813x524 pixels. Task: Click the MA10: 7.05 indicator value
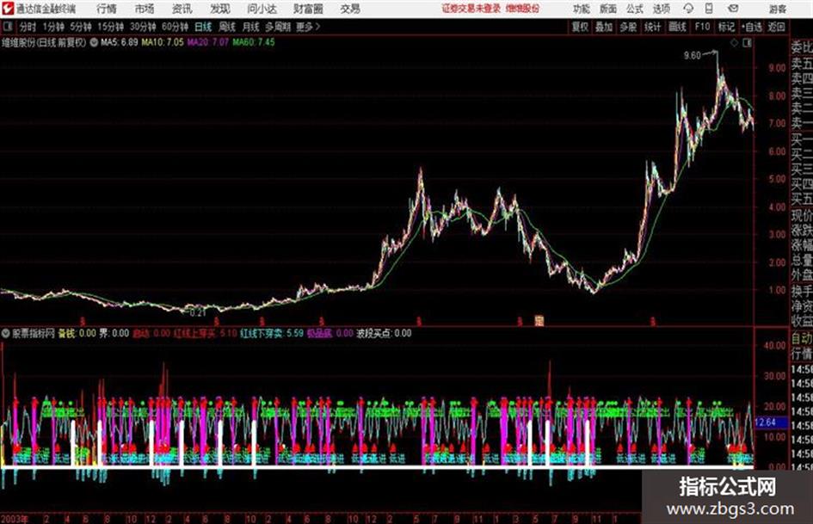[x=163, y=42]
